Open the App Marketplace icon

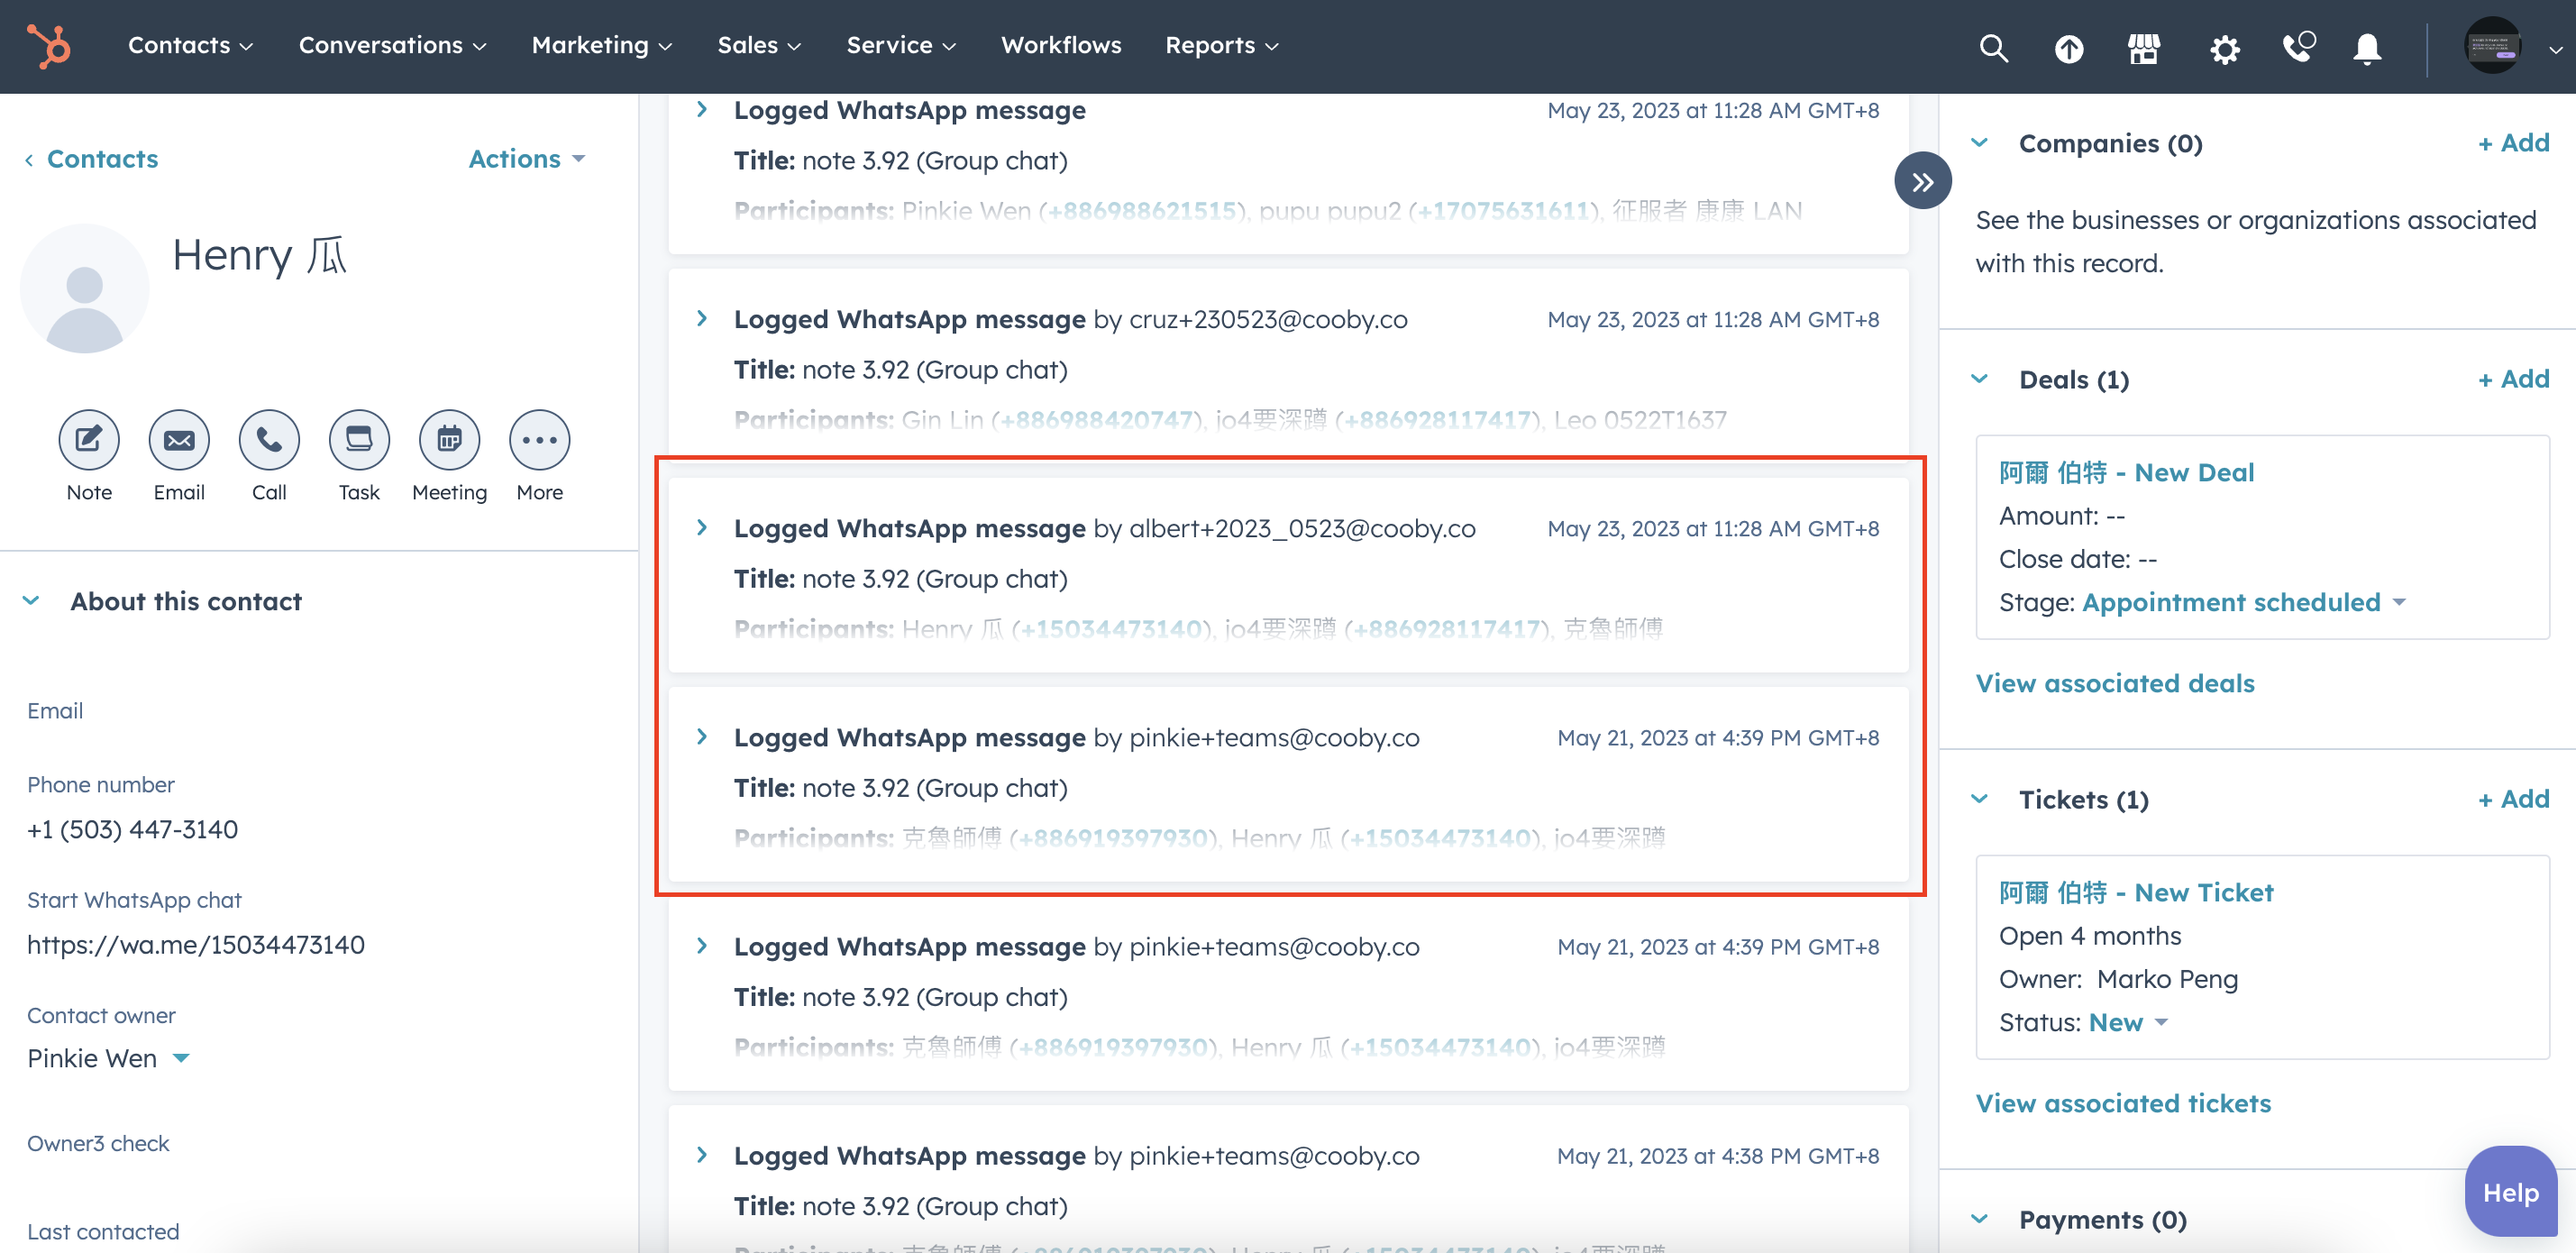click(2146, 48)
